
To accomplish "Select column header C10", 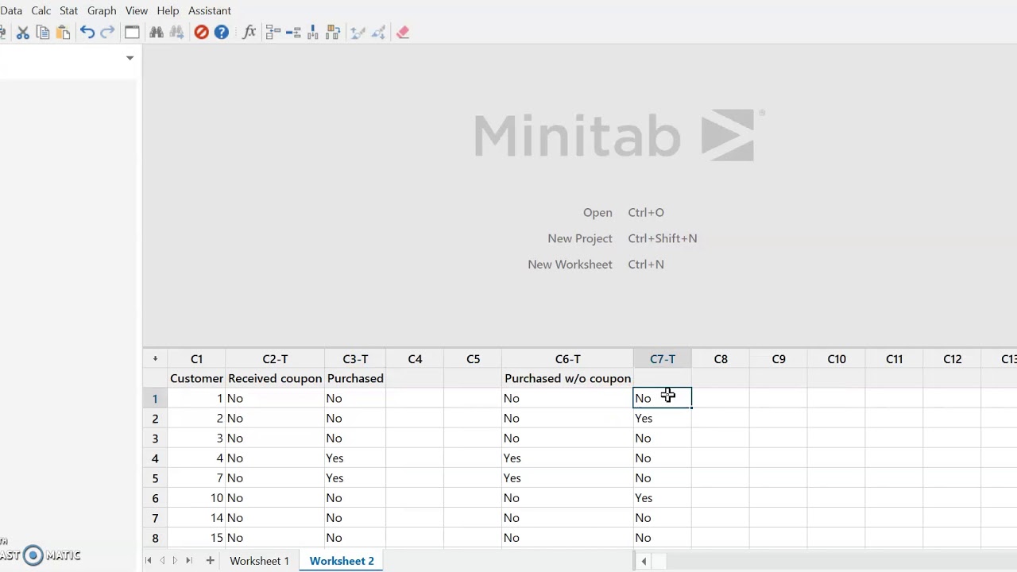I will tap(837, 359).
